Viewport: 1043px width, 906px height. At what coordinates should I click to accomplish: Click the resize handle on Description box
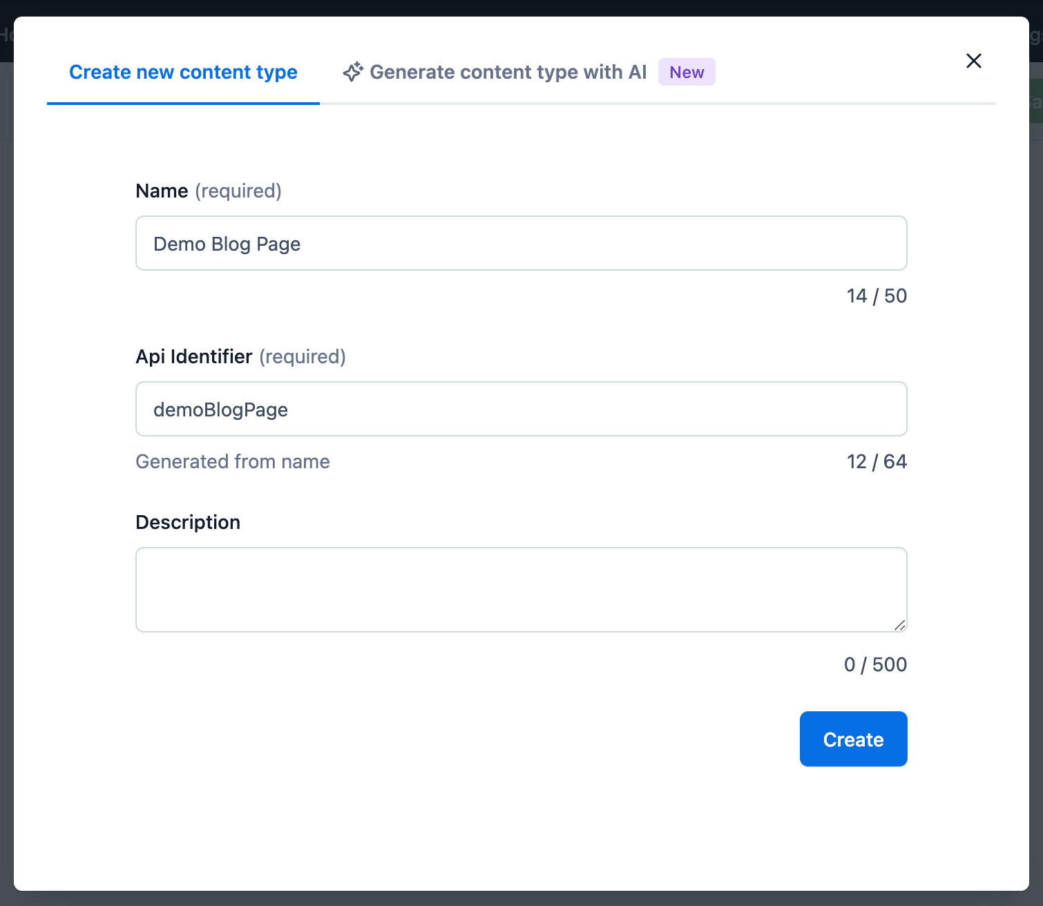point(899,625)
